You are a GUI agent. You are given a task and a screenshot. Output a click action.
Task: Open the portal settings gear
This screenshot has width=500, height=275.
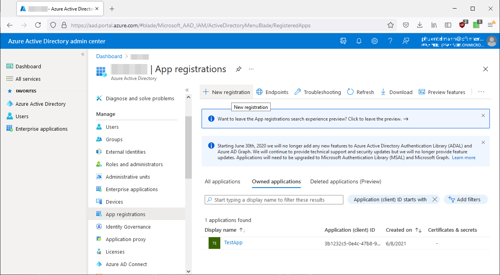click(x=374, y=41)
